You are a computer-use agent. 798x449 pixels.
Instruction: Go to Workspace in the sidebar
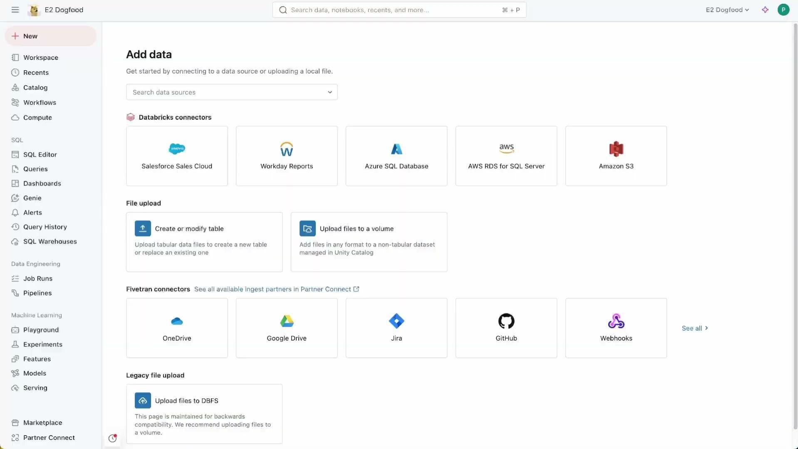click(41, 57)
